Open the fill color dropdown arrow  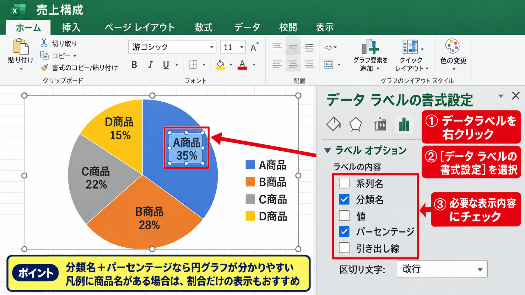pos(231,65)
